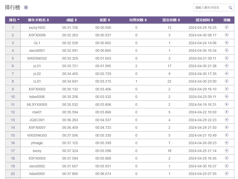
Task: Sort by 差距 column header
Action: click(x=105, y=20)
